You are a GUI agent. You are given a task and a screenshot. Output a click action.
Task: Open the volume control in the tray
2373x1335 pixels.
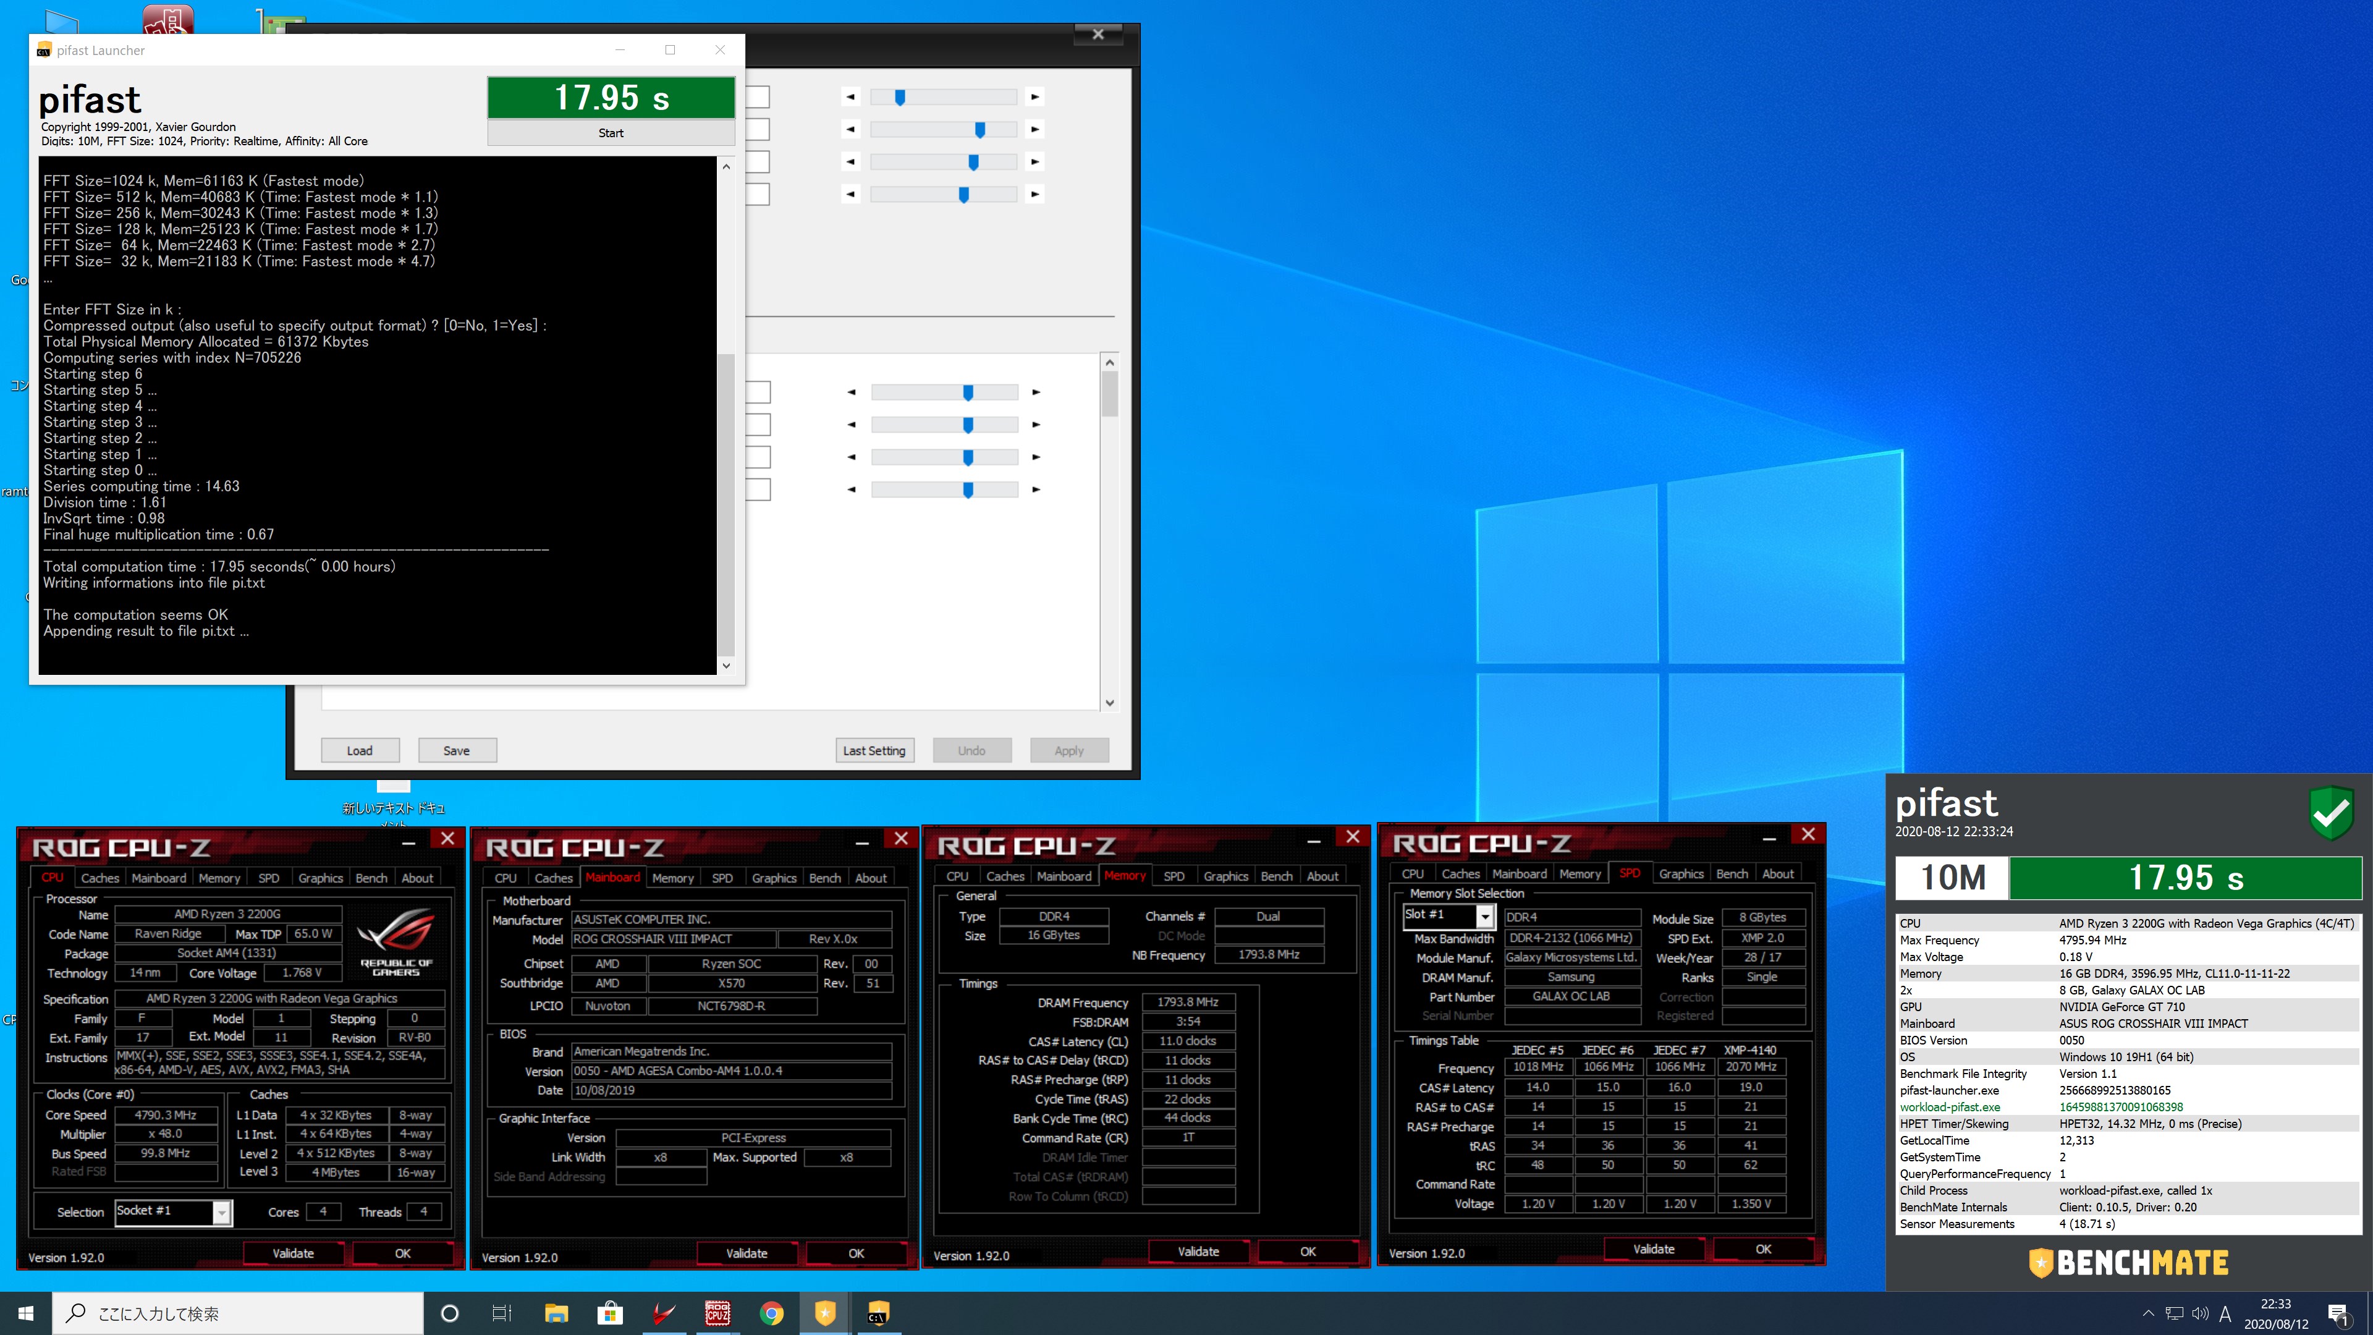coord(2200,1313)
